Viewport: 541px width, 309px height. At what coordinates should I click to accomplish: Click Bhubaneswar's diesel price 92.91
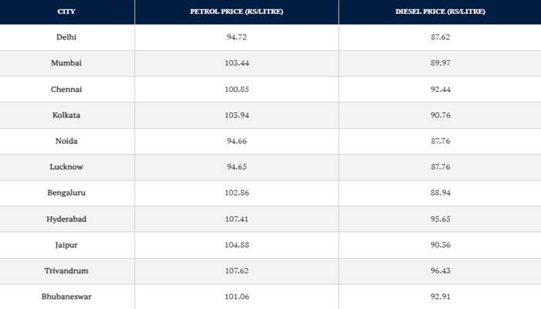click(440, 297)
